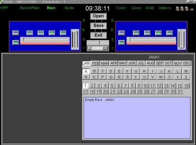The height and width of the screenshot is (145, 196).
Task: Click the application icon in title bar
Action: (x=1, y=1)
